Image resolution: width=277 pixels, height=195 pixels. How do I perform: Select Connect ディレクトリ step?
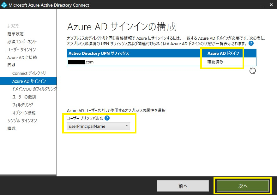[x=29, y=73]
